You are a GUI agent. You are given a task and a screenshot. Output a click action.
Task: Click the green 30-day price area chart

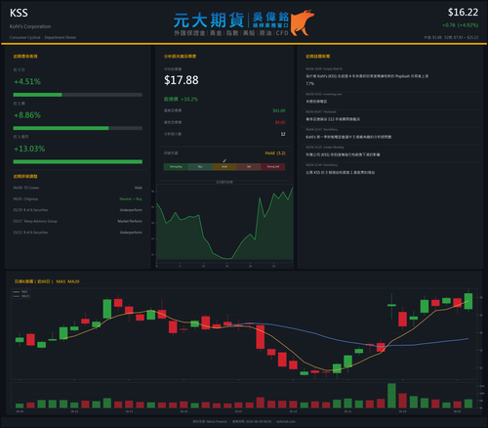[224, 224]
